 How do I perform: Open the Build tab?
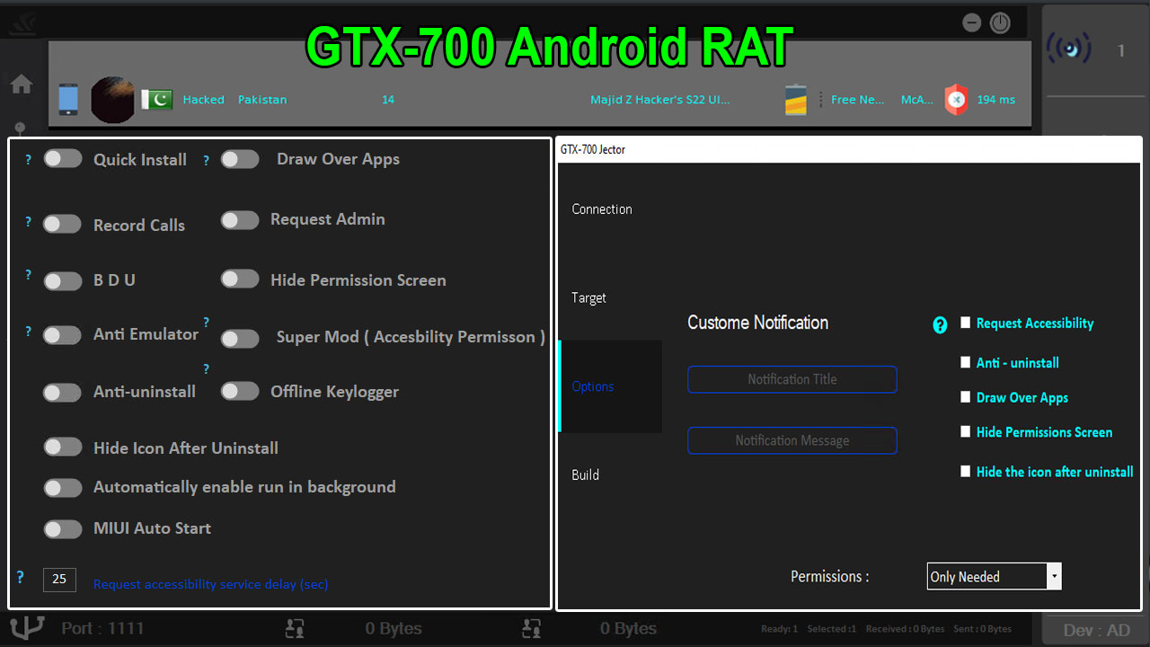coord(586,474)
